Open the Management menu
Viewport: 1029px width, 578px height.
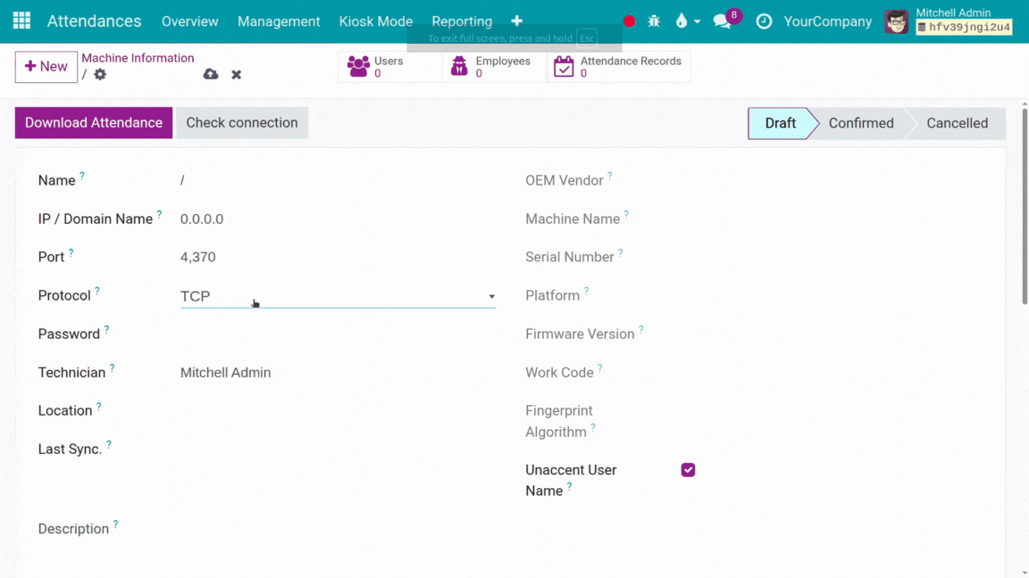279,21
